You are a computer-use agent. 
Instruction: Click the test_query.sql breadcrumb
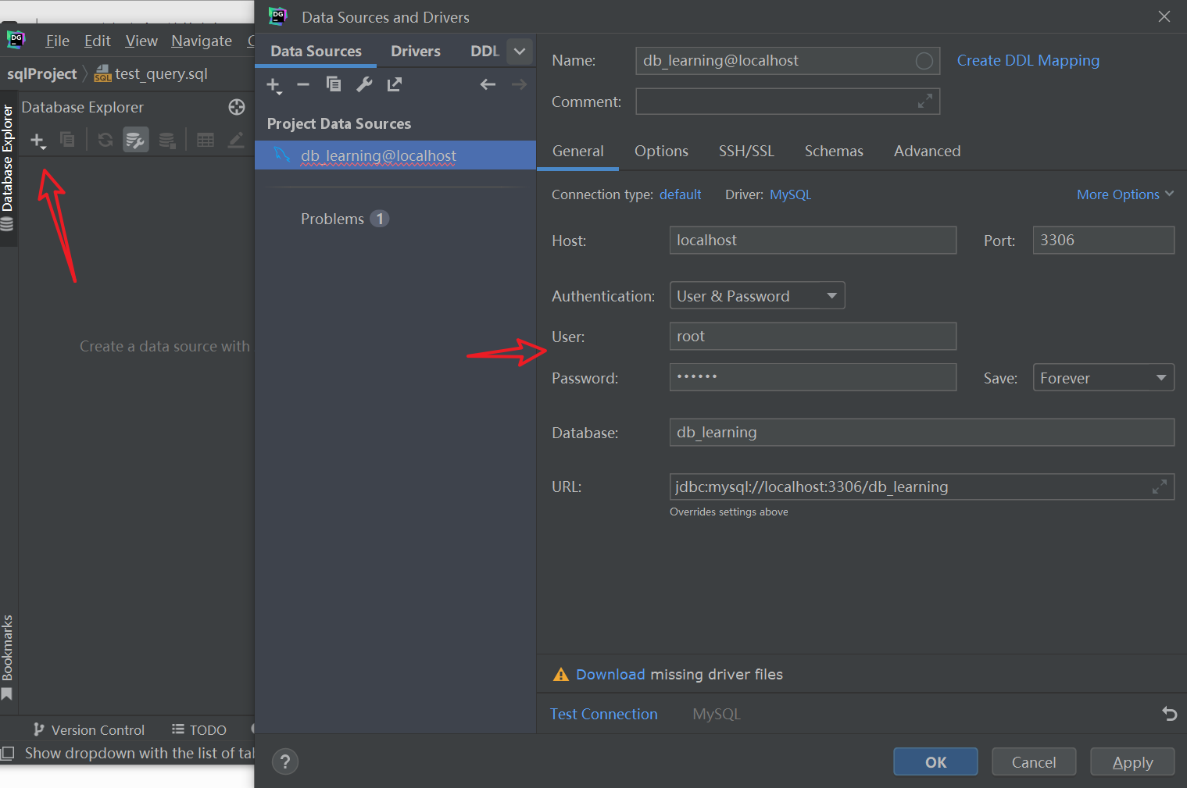[x=152, y=74]
